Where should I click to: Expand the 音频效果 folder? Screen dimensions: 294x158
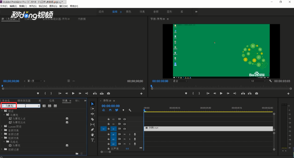(x=2, y=130)
